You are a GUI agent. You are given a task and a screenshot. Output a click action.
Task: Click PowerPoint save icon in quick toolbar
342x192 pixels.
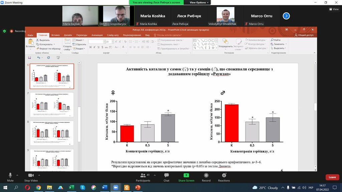pos(29,58)
